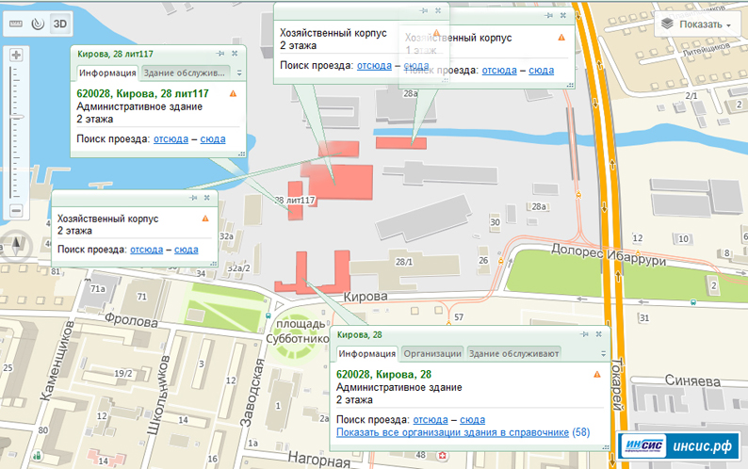
Task: Click the green map icon near building 80
Action: 37,456
